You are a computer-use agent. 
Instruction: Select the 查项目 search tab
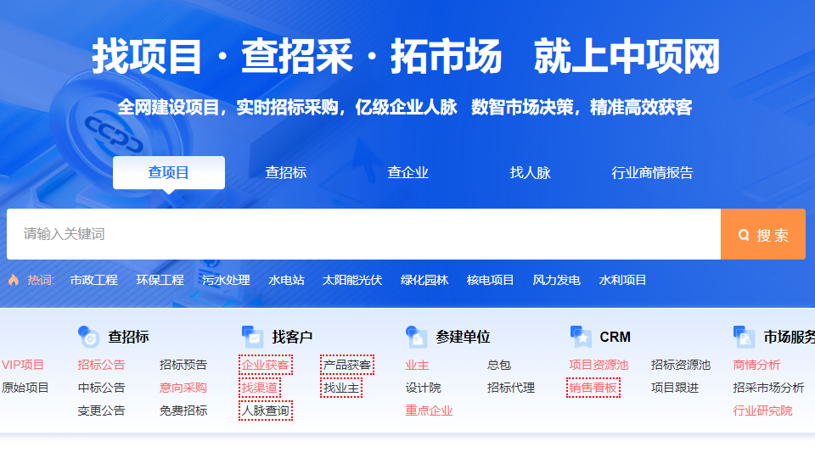169,172
